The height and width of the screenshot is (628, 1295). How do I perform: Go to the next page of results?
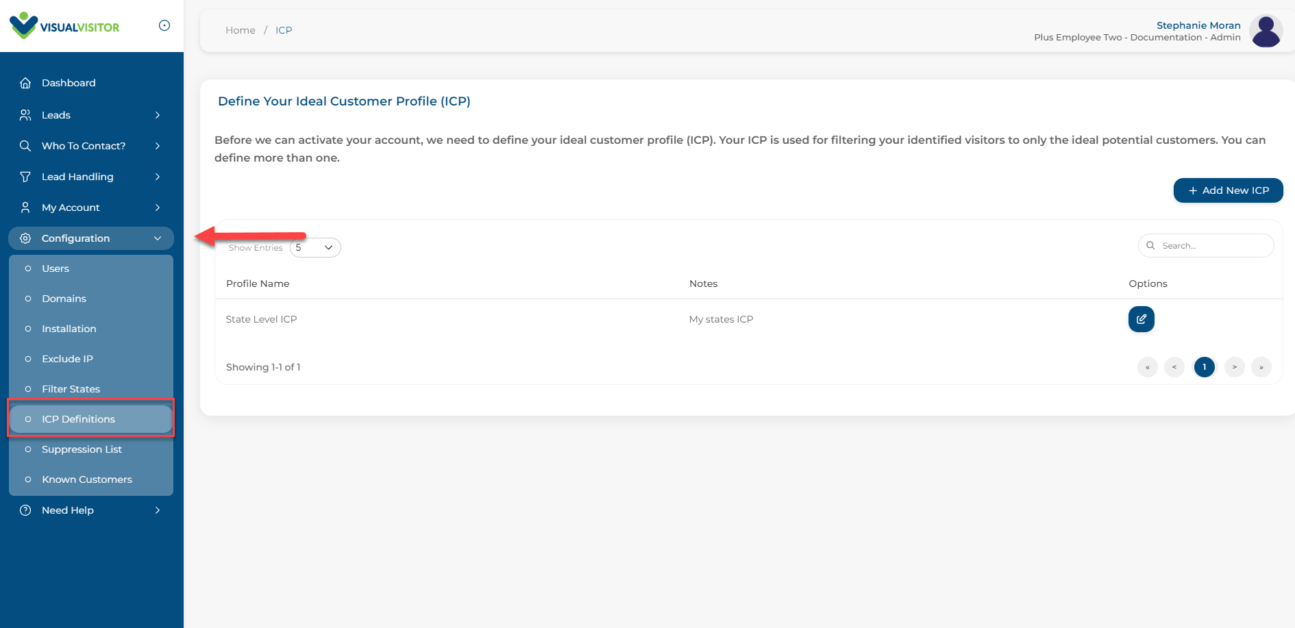pyautogui.click(x=1235, y=367)
